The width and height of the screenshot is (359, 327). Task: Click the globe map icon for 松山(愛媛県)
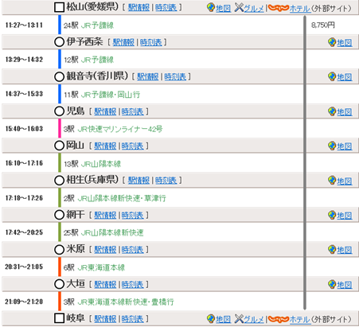click(x=211, y=7)
